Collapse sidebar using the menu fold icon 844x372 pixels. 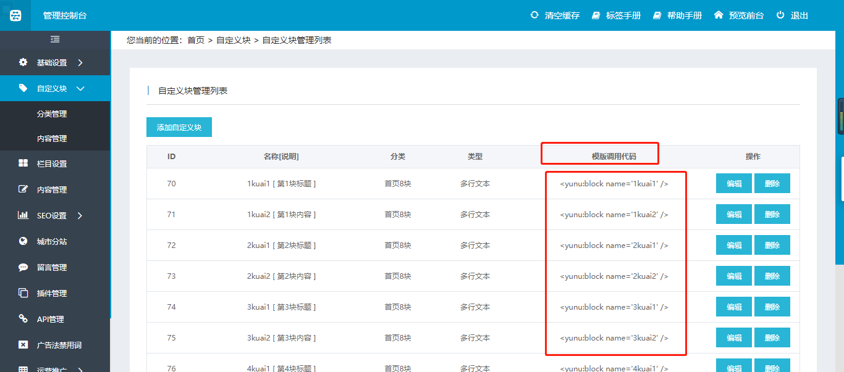[55, 39]
